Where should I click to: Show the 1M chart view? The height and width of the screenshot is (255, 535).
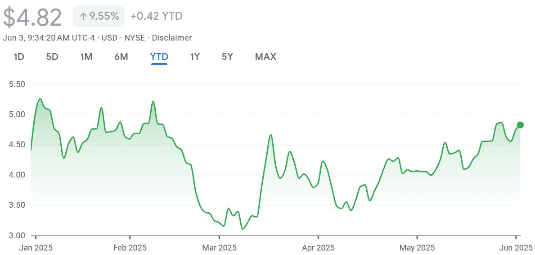pyautogui.click(x=86, y=57)
